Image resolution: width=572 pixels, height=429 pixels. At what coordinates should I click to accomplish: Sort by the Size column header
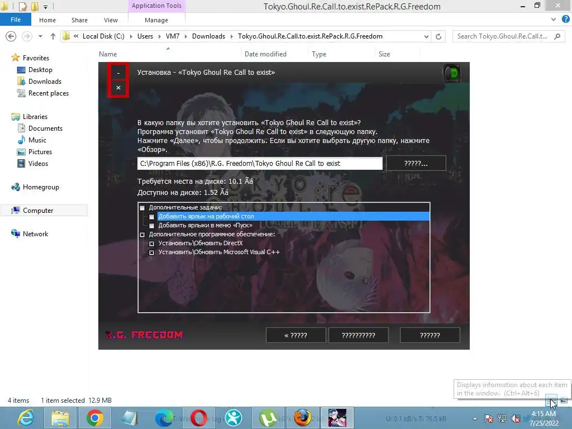(x=384, y=54)
